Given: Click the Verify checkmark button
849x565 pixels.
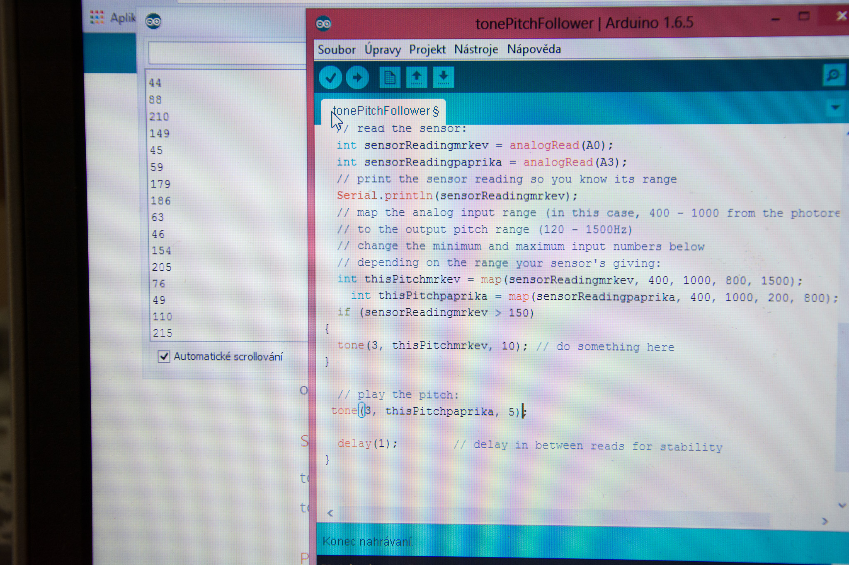Looking at the screenshot, I should click(x=330, y=77).
